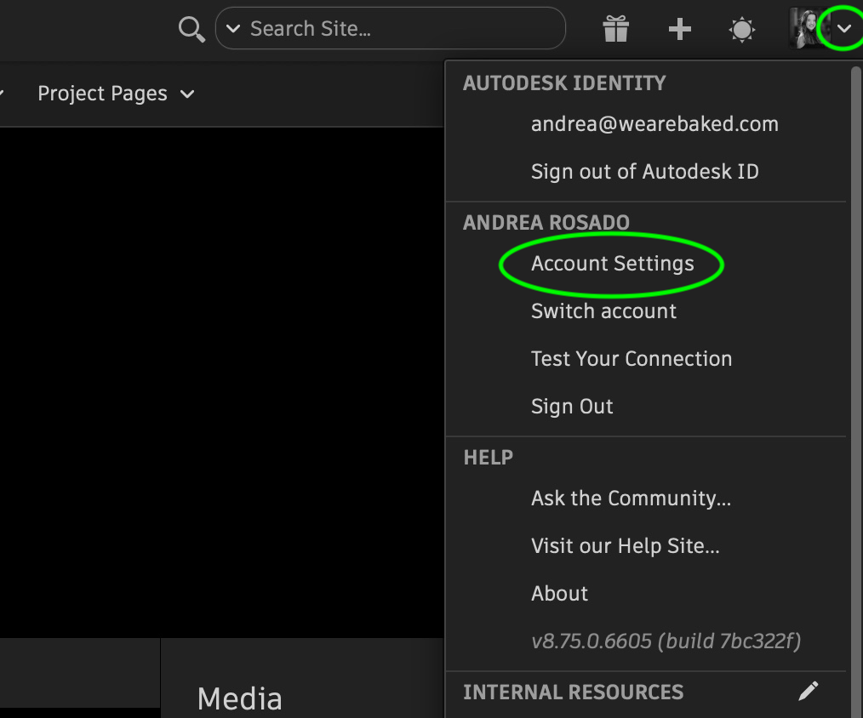Click the user profile avatar thumbnail
863x718 pixels.
(x=805, y=29)
